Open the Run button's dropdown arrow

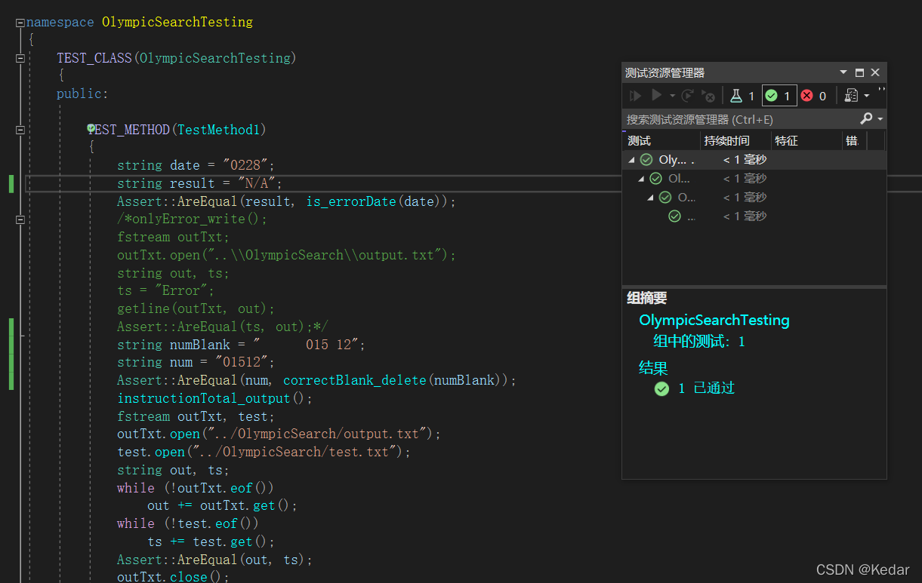coord(672,96)
